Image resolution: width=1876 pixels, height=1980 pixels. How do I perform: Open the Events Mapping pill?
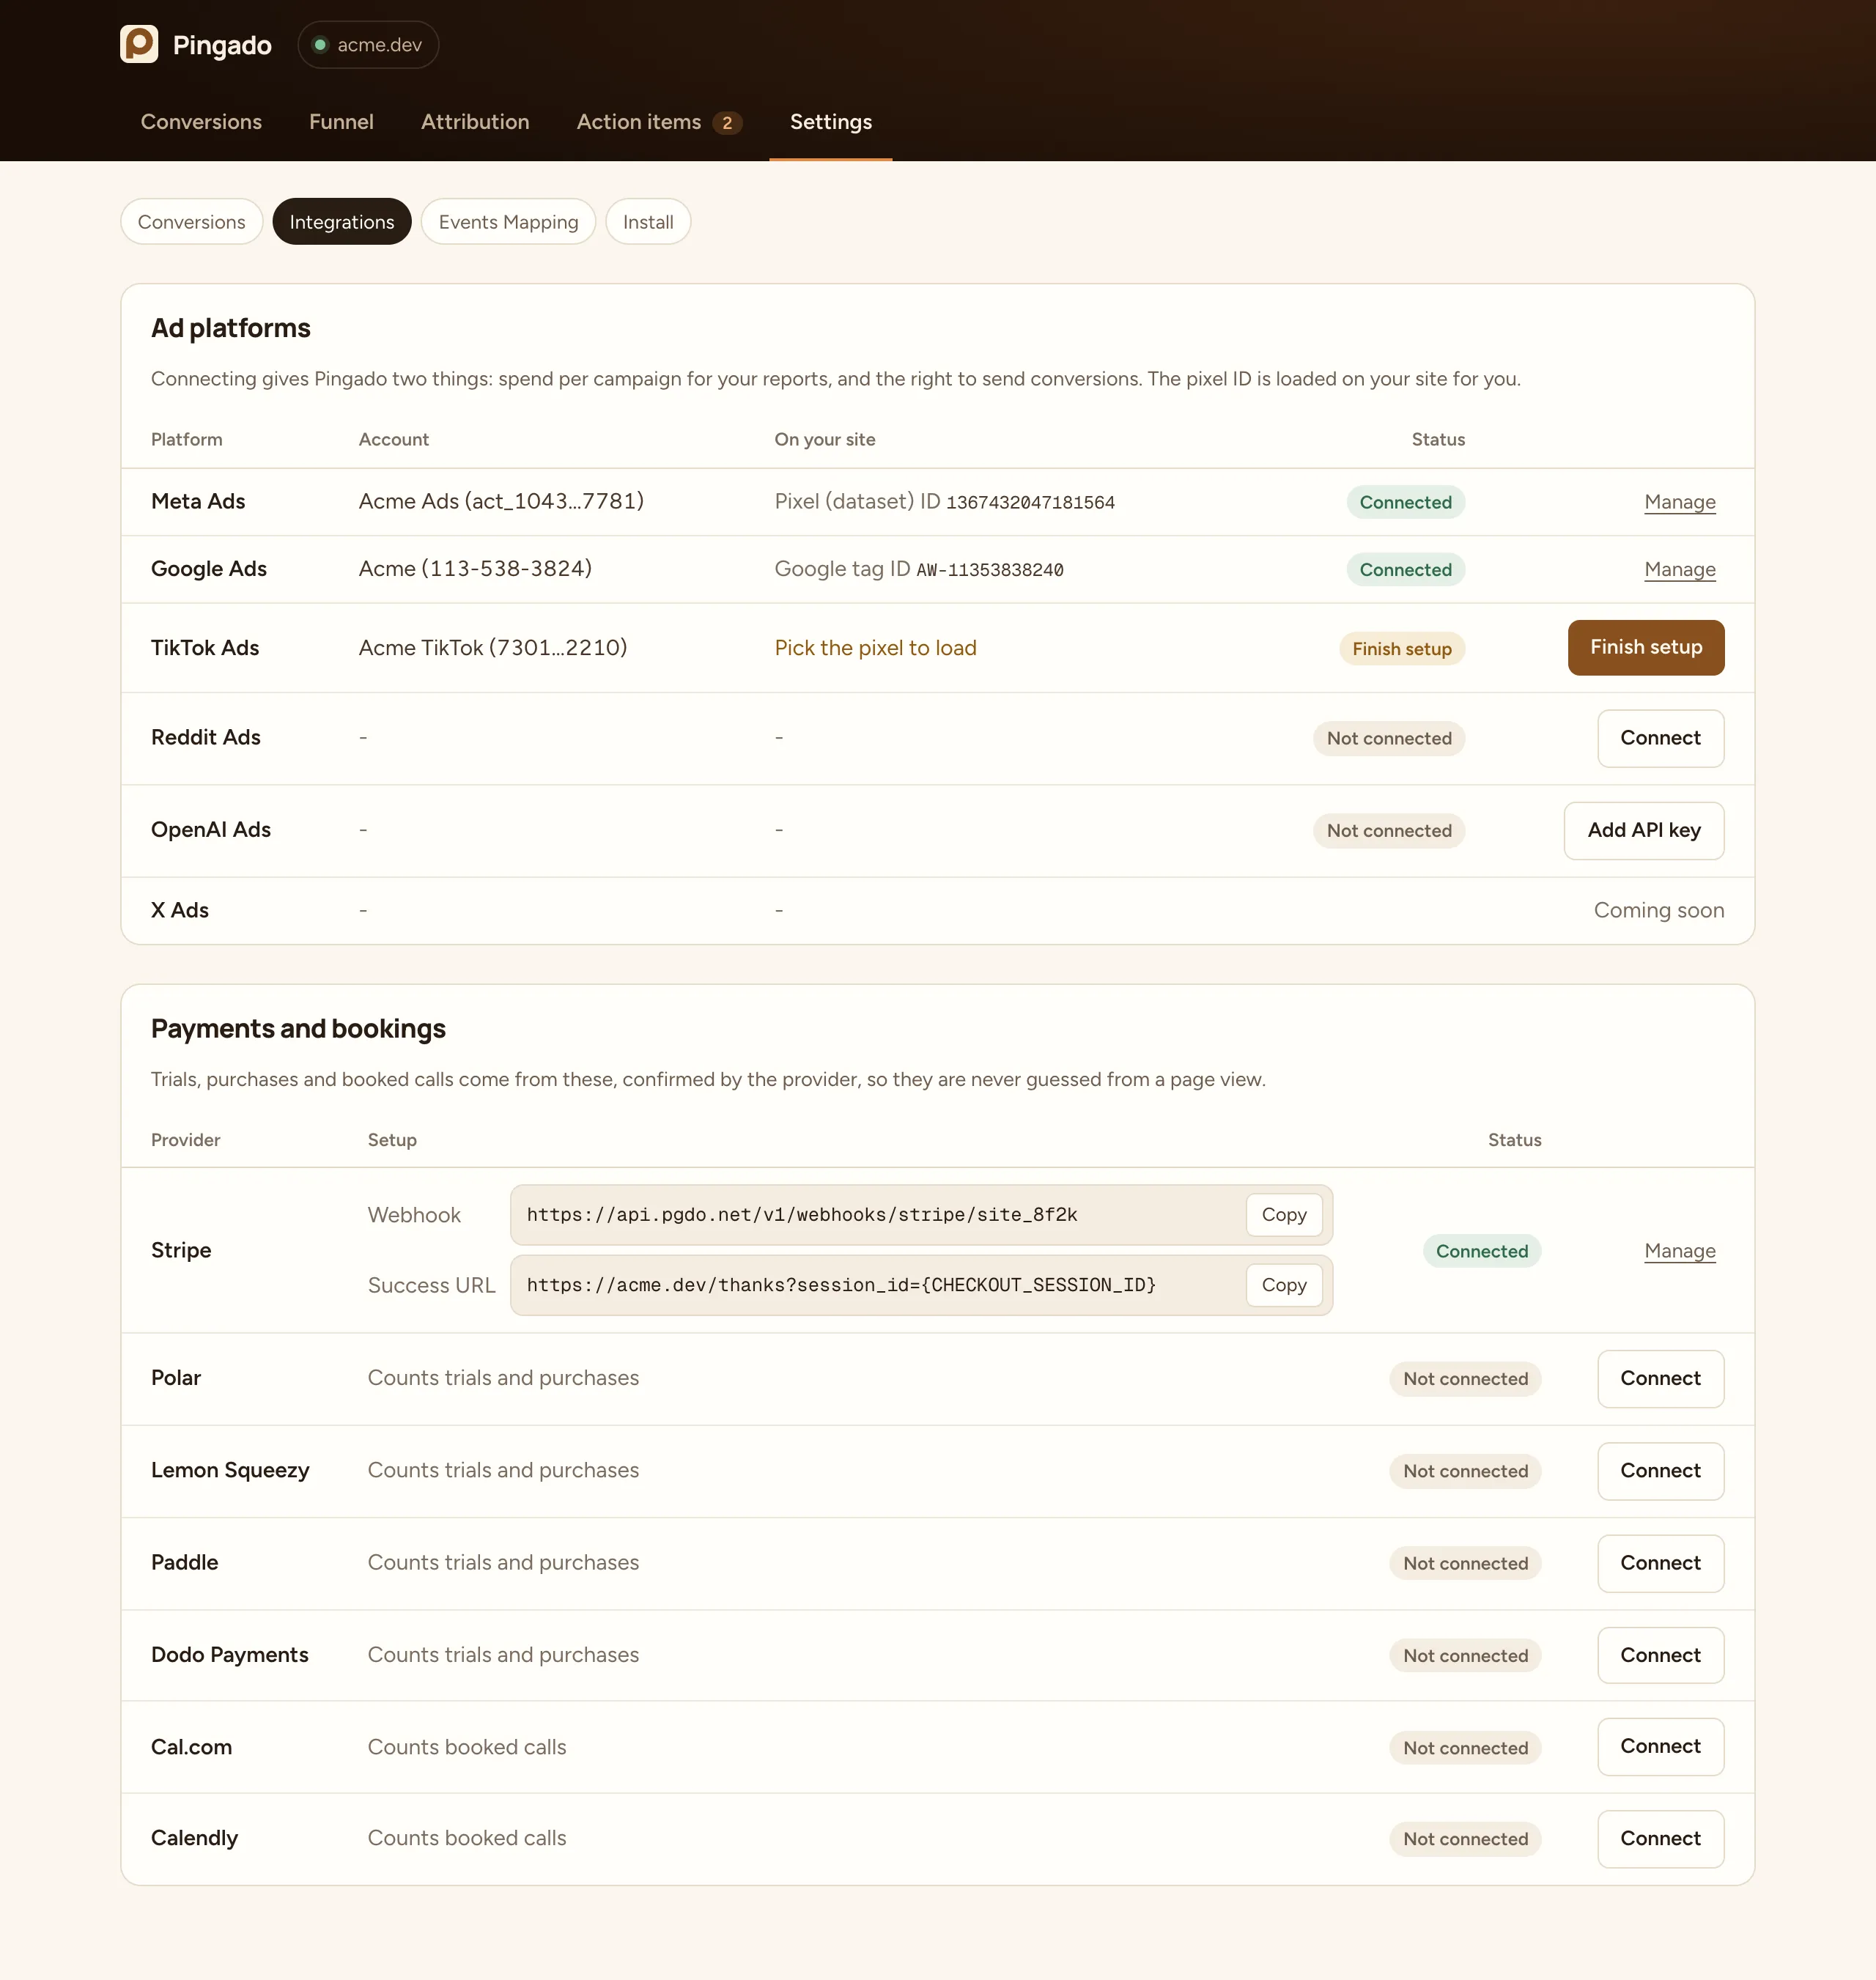click(x=508, y=222)
